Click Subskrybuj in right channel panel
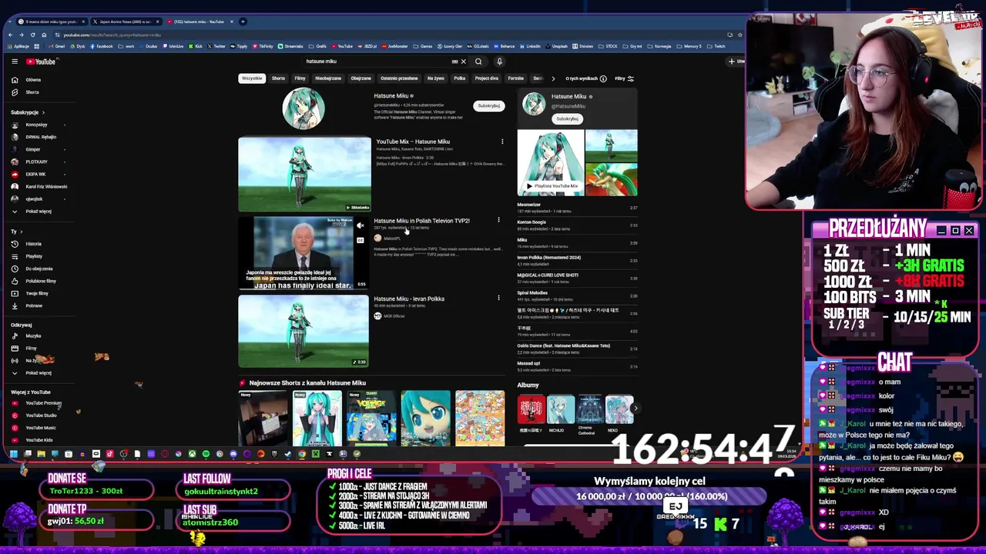 [568, 118]
